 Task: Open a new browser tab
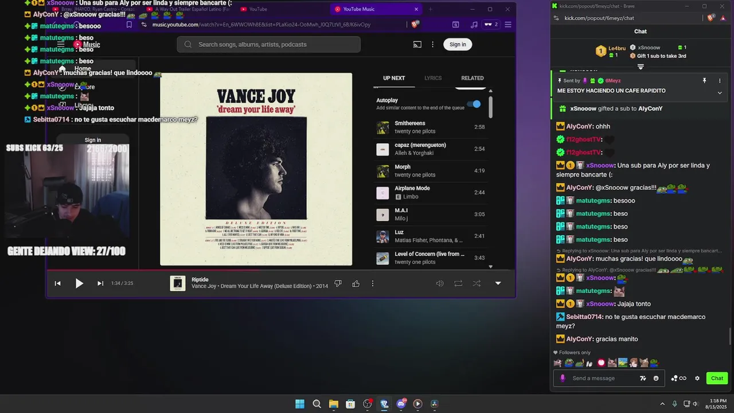tap(431, 9)
